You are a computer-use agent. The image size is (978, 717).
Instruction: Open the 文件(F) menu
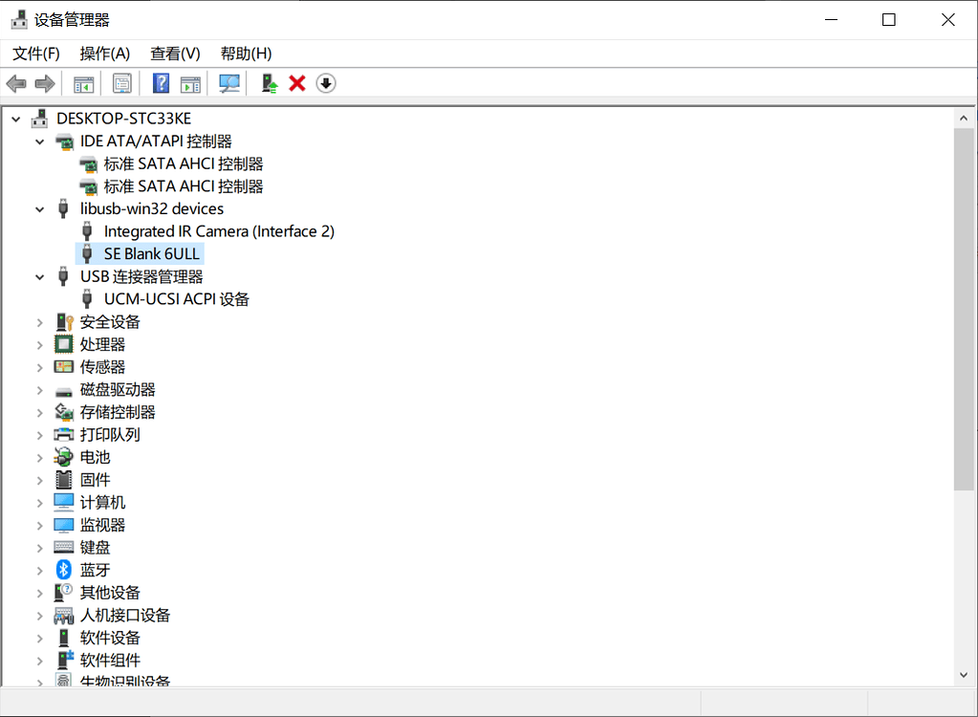(35, 54)
